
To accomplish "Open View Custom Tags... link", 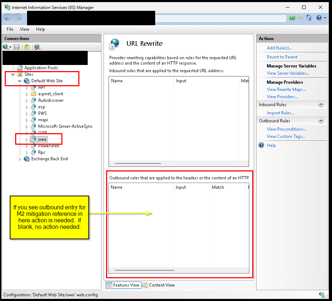I will coord(286,136).
